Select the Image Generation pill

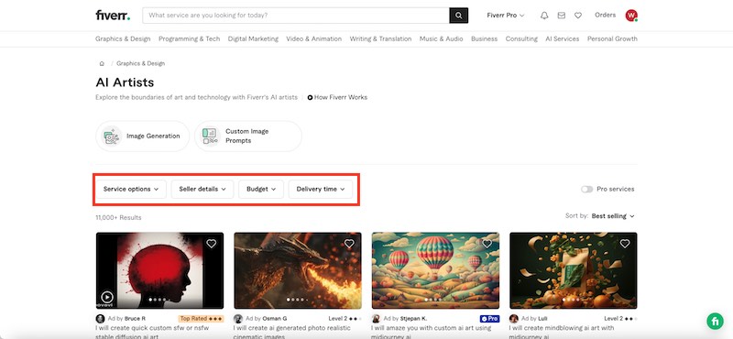point(143,137)
